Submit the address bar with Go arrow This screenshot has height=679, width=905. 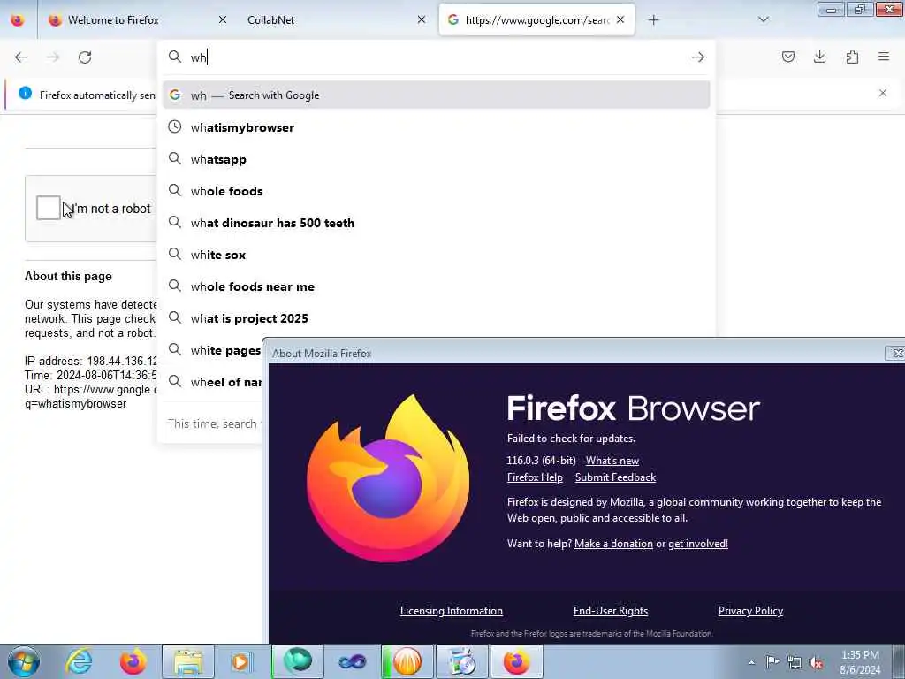(x=698, y=57)
